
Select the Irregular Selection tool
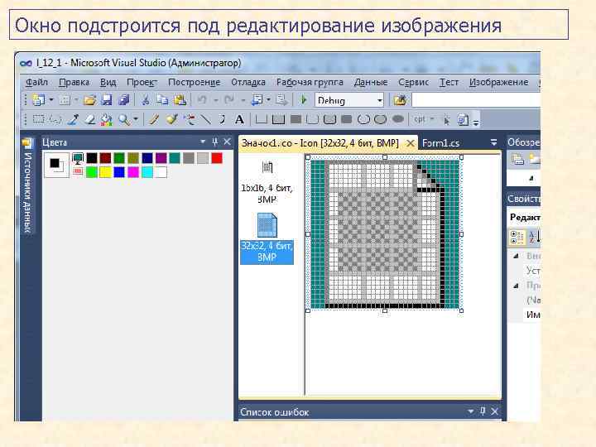tap(56, 119)
